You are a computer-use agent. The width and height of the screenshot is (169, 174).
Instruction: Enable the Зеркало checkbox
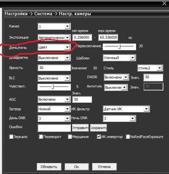pos(11,137)
